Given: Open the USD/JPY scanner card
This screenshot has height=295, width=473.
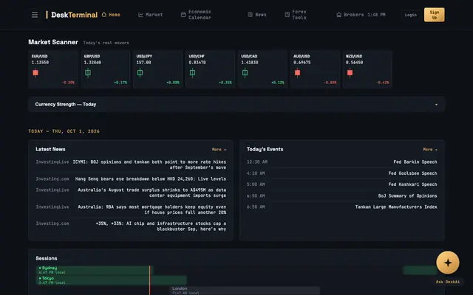Looking at the screenshot, I should (157, 69).
